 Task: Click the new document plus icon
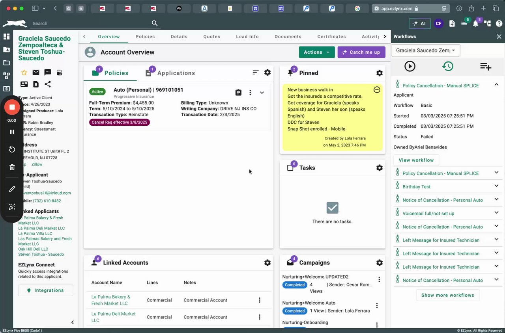point(452,24)
